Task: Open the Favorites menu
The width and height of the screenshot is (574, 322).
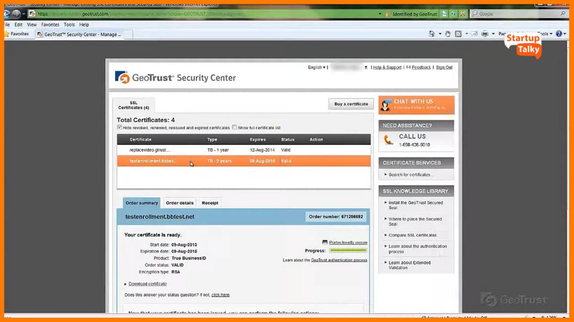Action: point(50,24)
